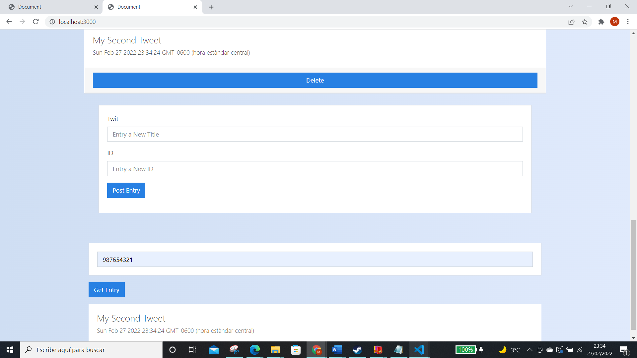The image size is (637, 358).
Task: Open Microsoft Edge from the taskbar
Action: click(x=254, y=350)
